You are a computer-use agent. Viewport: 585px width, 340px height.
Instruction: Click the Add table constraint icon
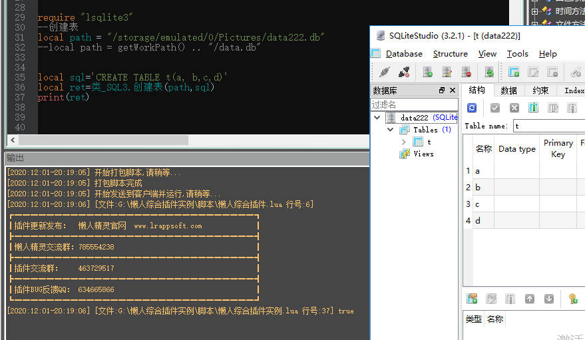coord(472,299)
